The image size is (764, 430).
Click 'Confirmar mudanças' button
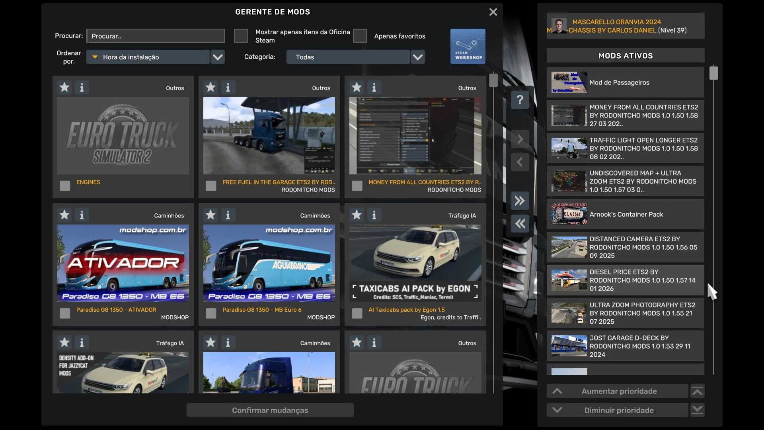270,410
